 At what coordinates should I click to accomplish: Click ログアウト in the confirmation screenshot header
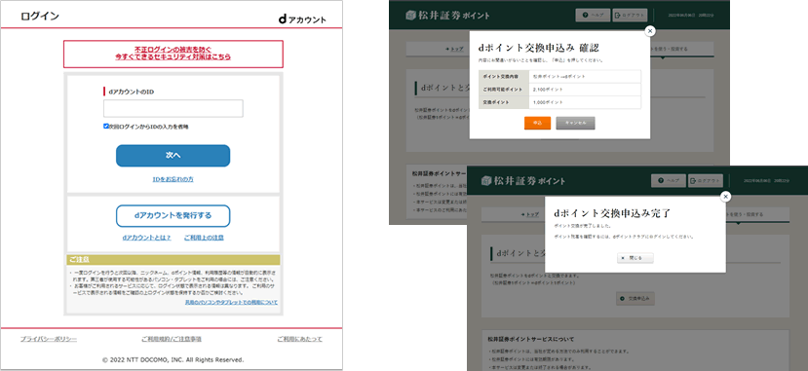click(x=631, y=15)
